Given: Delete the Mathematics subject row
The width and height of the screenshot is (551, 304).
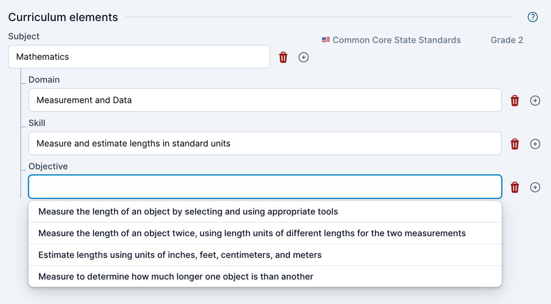Looking at the screenshot, I should tap(283, 57).
